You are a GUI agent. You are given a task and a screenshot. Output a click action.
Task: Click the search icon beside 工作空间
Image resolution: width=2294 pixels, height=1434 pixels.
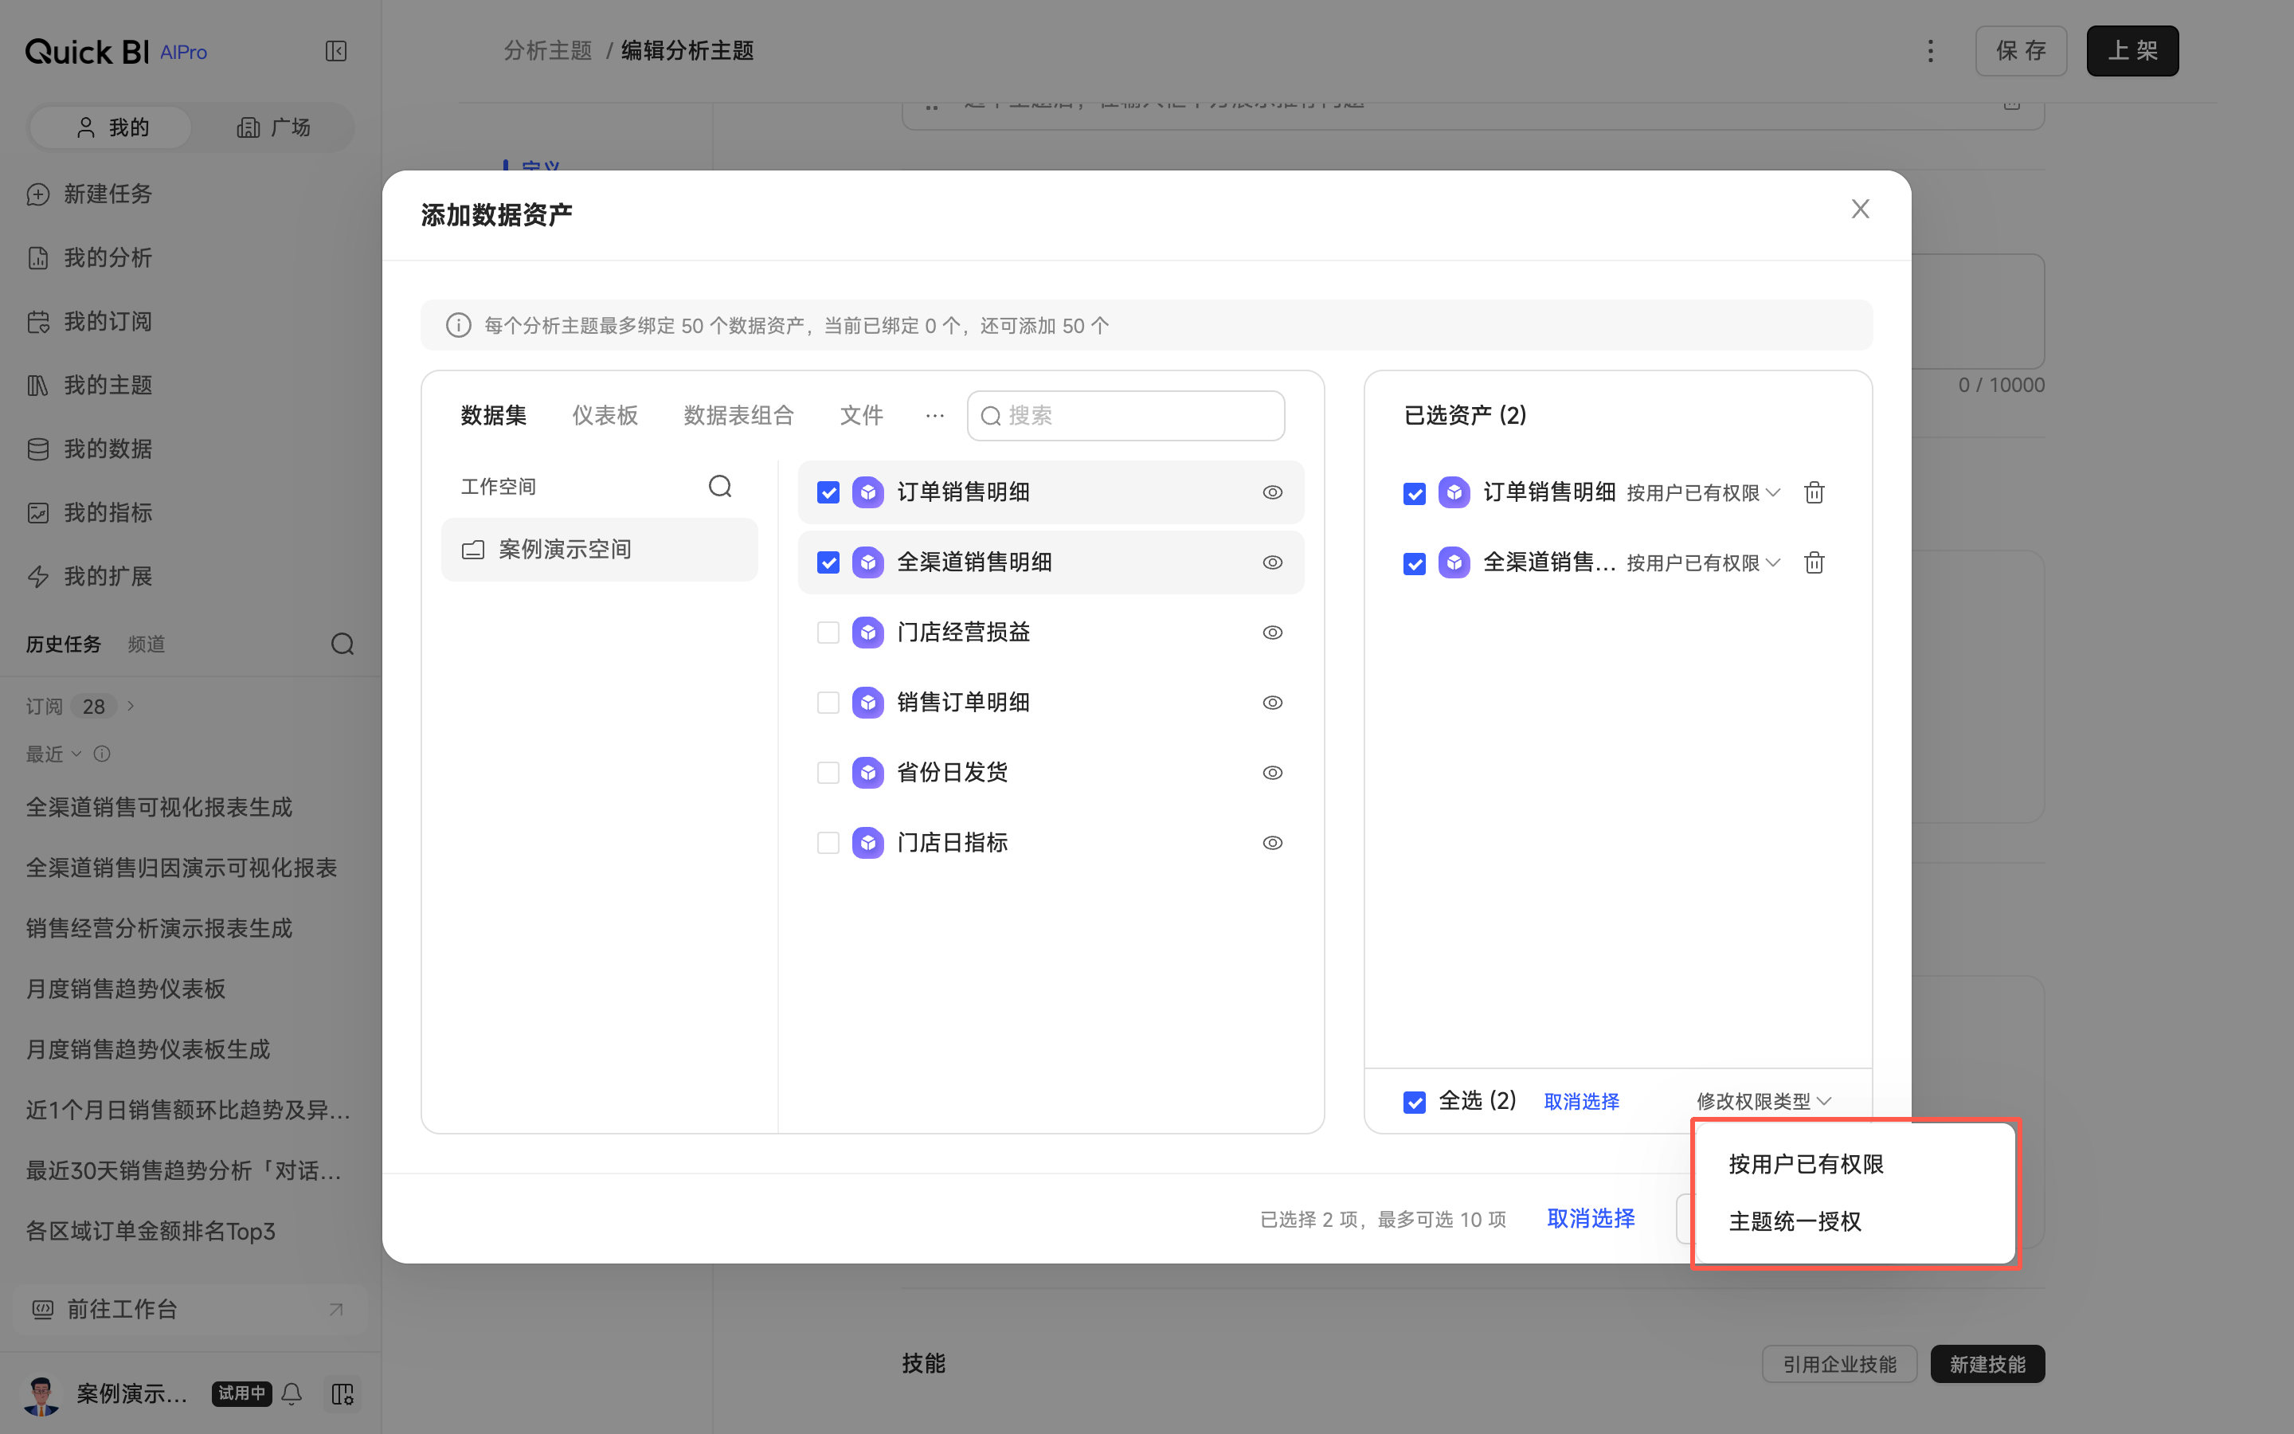tap(720, 487)
